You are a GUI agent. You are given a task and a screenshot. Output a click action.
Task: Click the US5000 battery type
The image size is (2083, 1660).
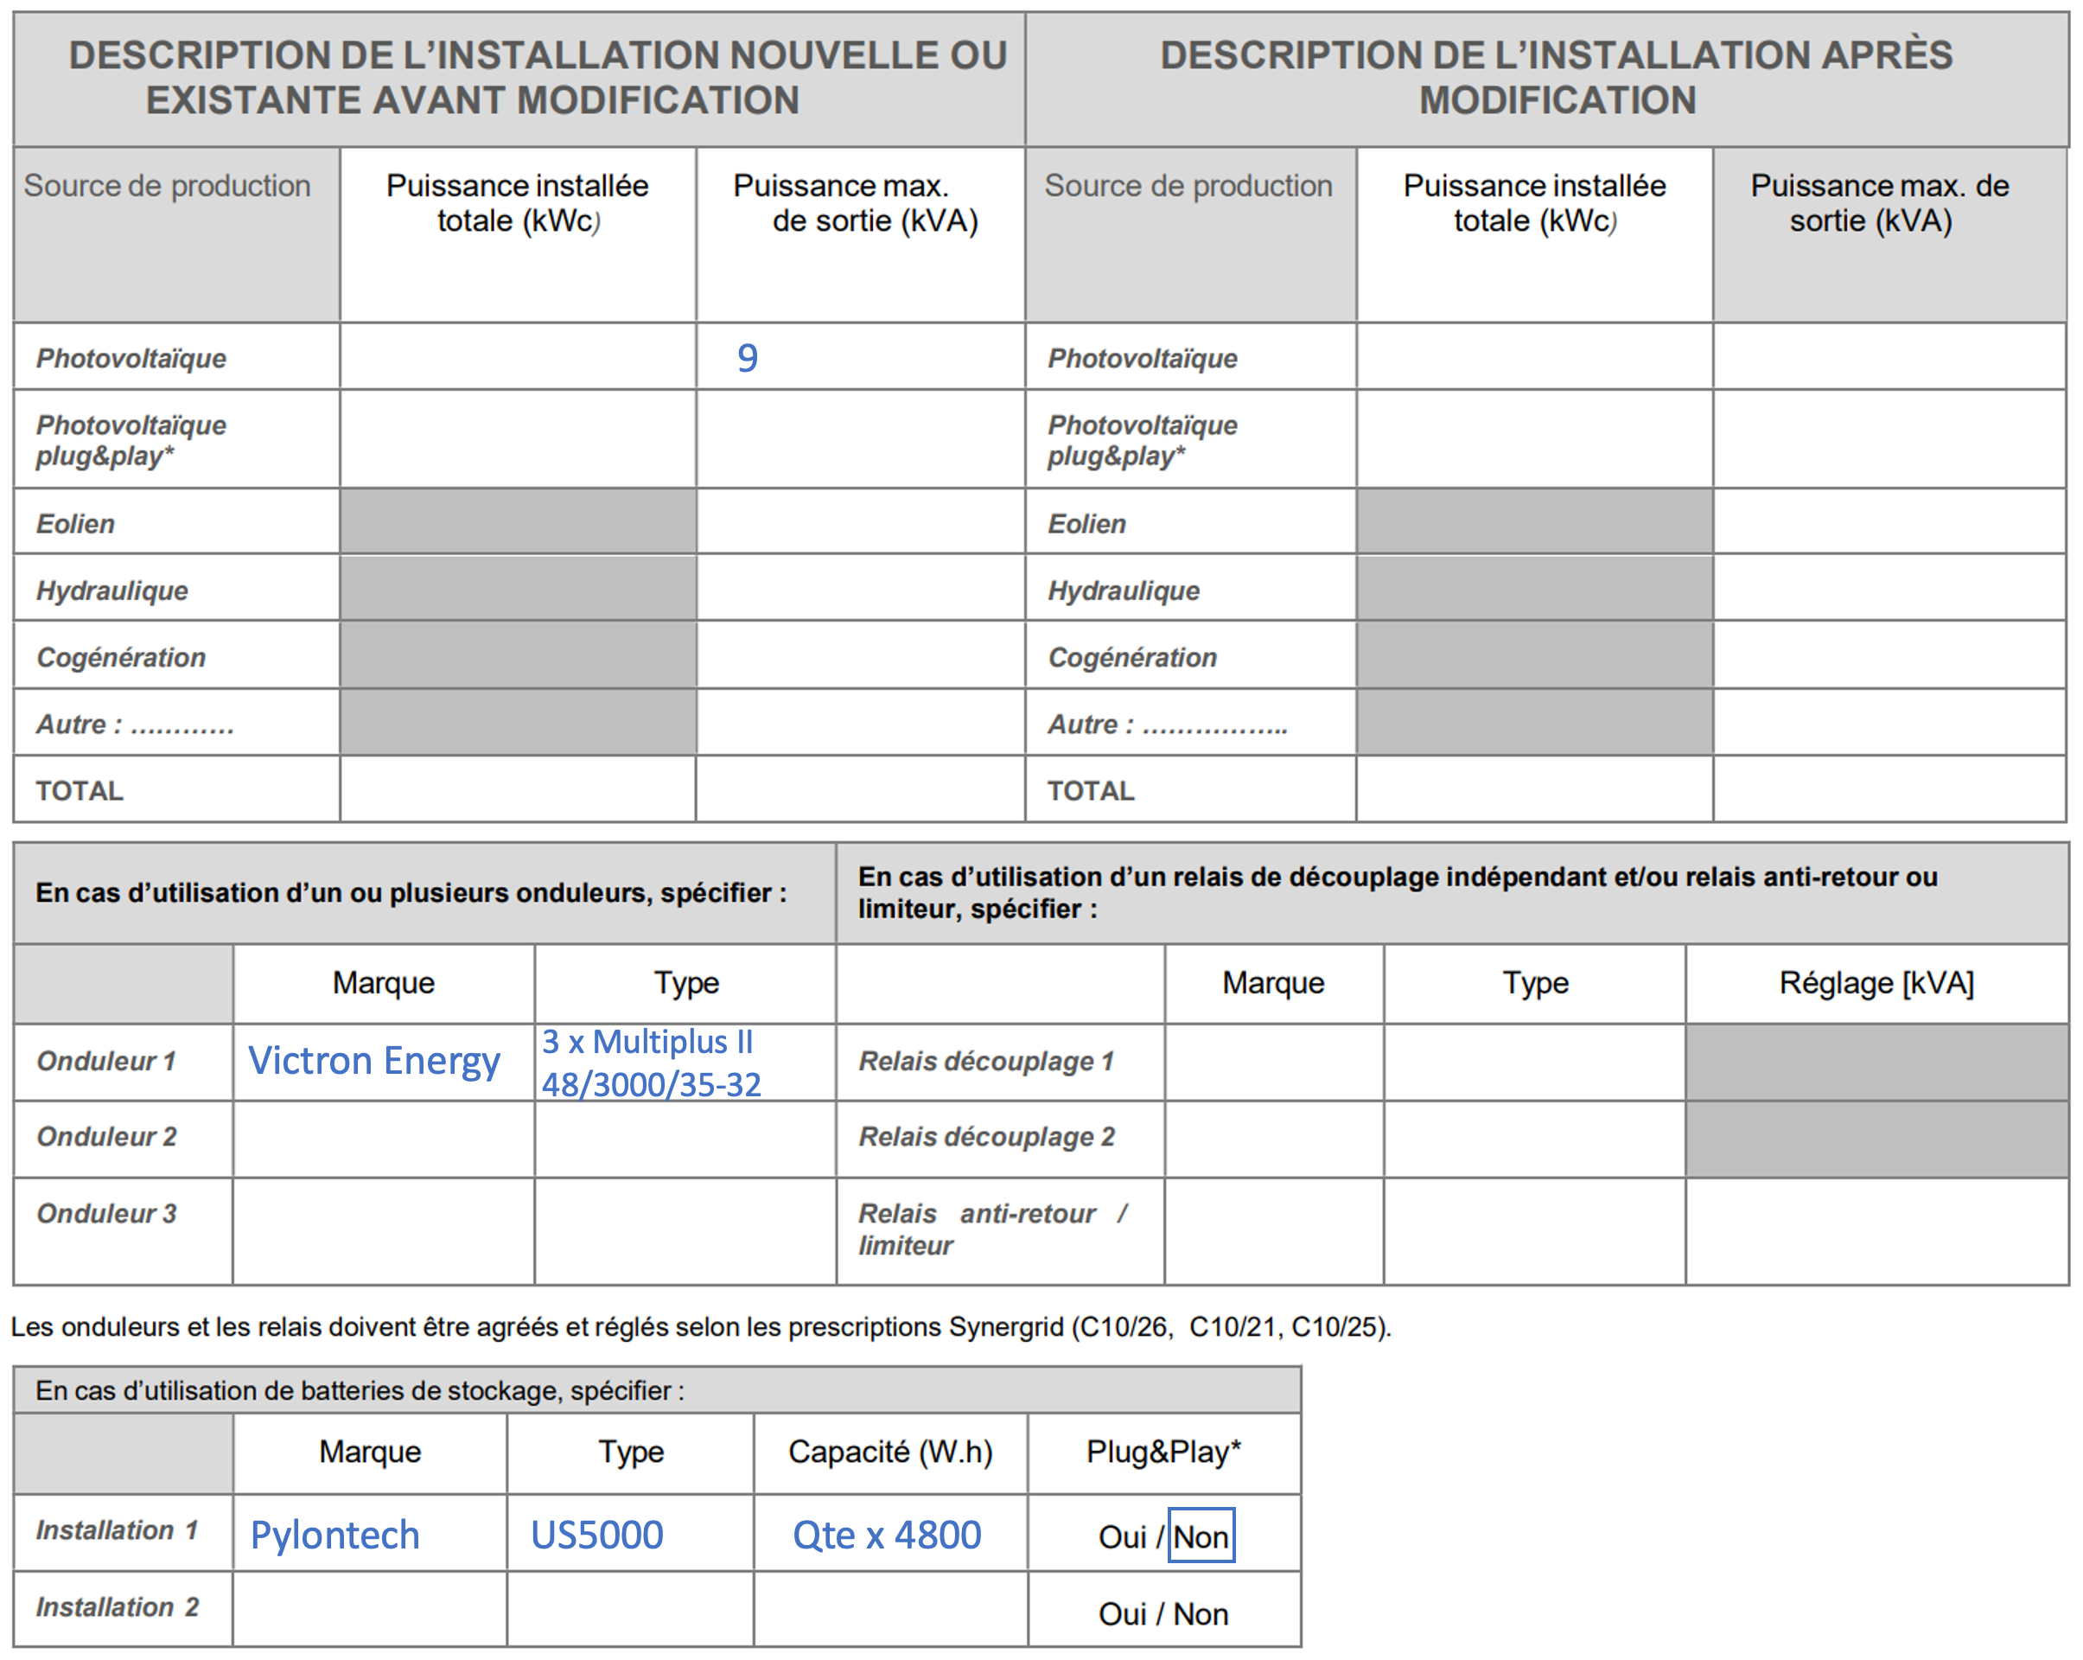(597, 1535)
